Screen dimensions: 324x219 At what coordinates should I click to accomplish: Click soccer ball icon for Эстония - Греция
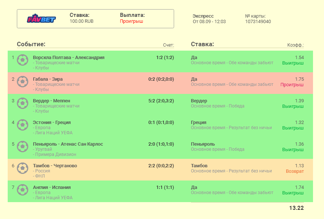click(x=23, y=125)
